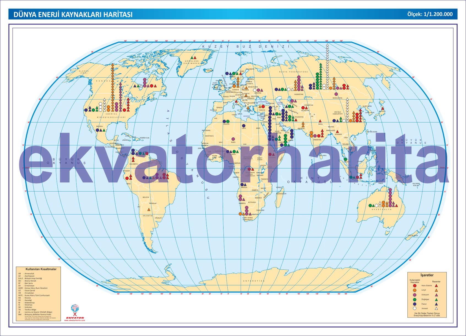Click the green Doğalgaz reserve triangle in the legend
The image size is (466, 336).
click(x=436, y=299)
